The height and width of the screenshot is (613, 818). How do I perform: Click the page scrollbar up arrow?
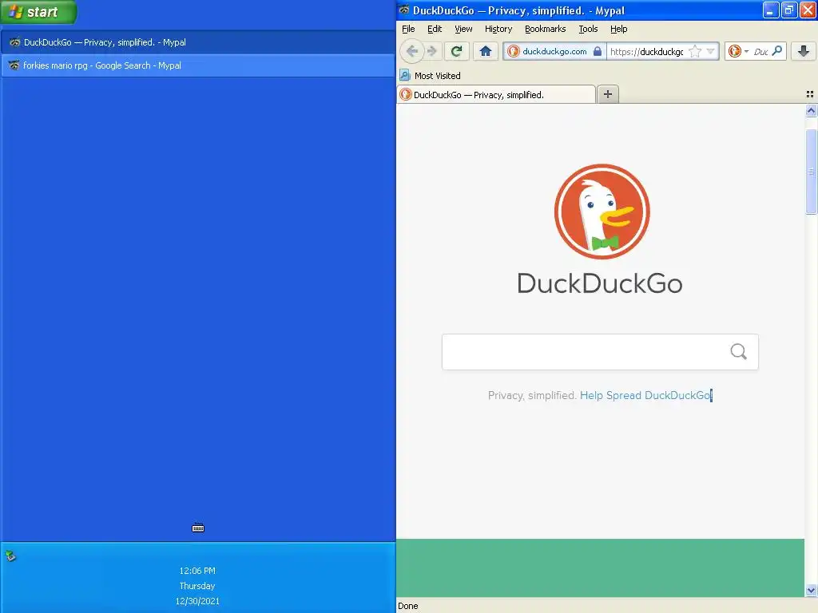tap(811, 110)
